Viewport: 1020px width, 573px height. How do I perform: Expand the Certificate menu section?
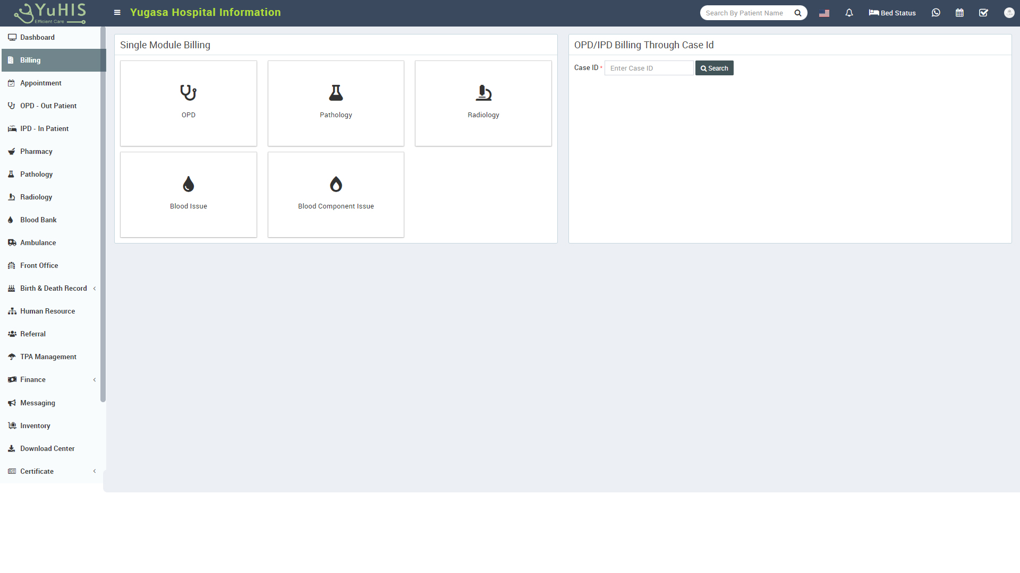(x=95, y=471)
